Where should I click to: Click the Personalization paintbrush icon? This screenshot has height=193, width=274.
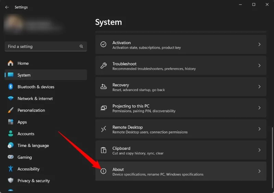click(11, 110)
